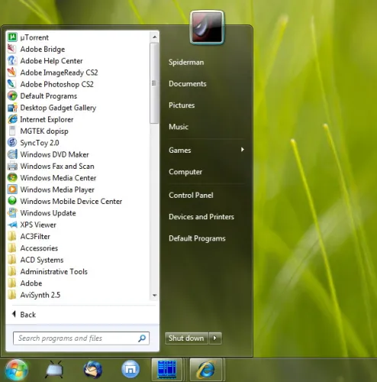Open Windows DVD Maker icon

pyautogui.click(x=12, y=154)
